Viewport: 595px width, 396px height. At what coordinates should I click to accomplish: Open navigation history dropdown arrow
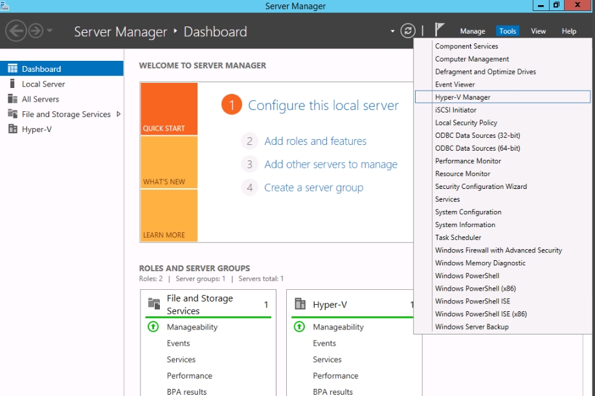pos(50,31)
